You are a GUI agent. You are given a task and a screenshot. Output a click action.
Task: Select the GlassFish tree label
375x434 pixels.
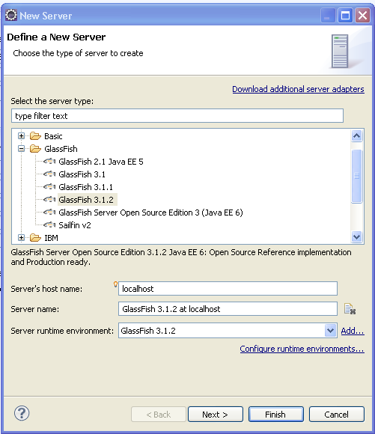61,149
